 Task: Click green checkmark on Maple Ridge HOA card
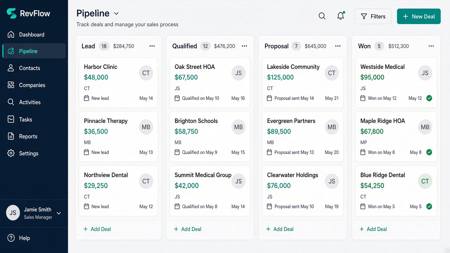pos(429,153)
